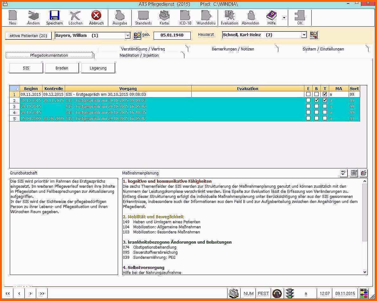The width and height of the screenshot is (377, 301).
Task: Click the patient icon beside the patient selector
Action: pos(137,35)
